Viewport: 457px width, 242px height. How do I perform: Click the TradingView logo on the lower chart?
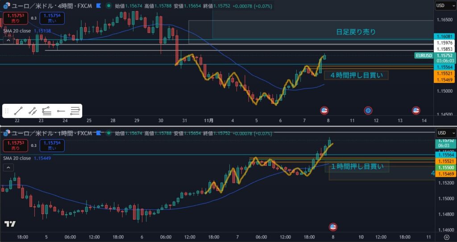(x=10, y=224)
